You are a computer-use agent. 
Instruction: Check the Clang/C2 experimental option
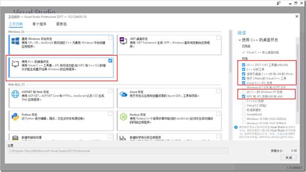(243, 106)
